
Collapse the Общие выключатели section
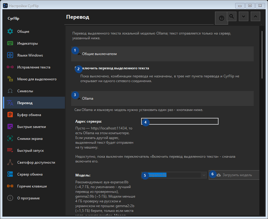click(162, 54)
